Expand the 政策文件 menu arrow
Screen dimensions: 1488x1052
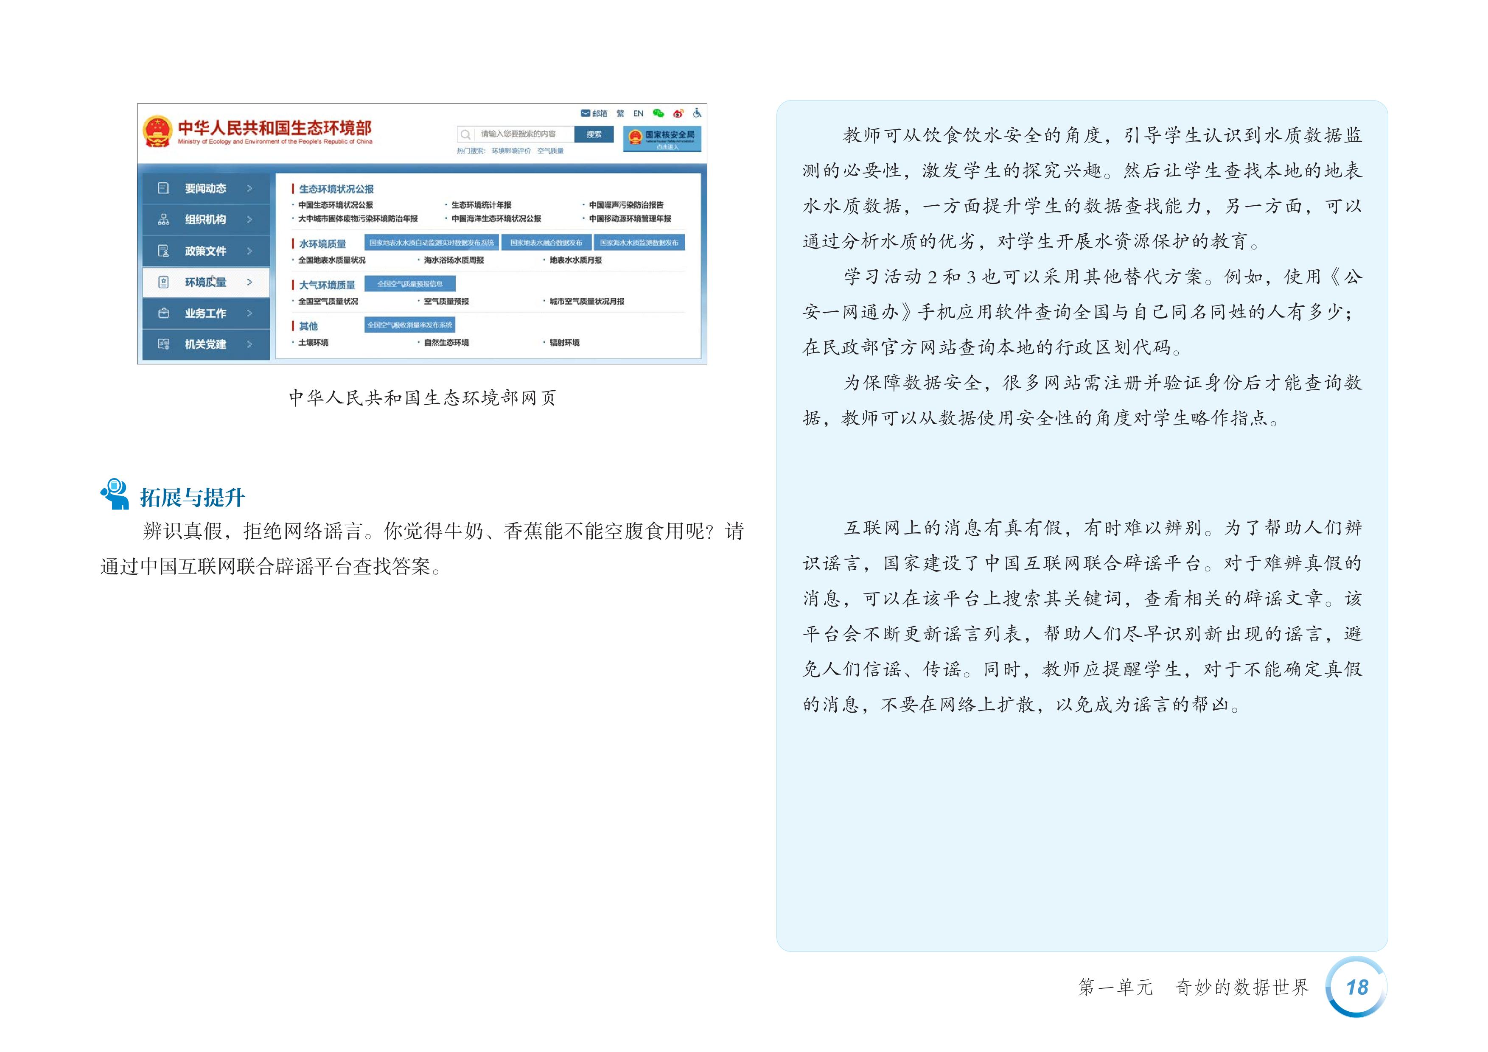(x=249, y=251)
